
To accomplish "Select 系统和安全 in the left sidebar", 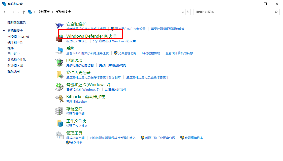I will tap(15, 31).
